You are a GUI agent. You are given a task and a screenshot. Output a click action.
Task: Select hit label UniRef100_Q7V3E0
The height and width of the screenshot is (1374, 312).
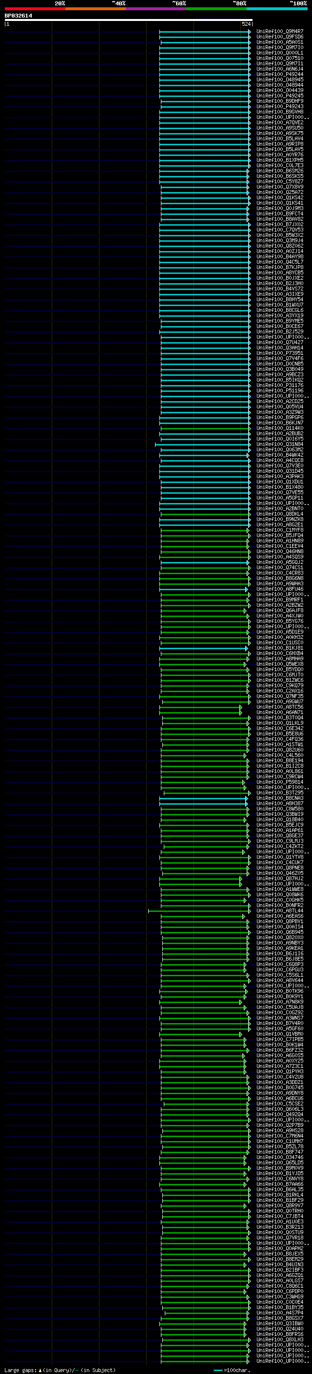[x=280, y=465]
